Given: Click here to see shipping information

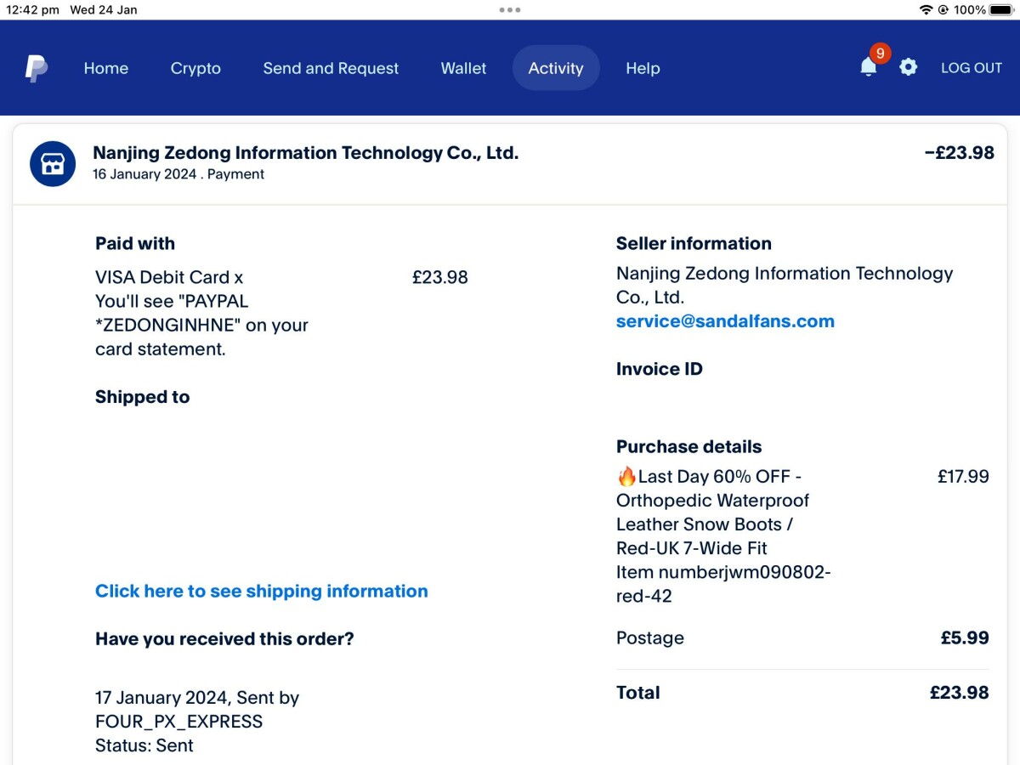Looking at the screenshot, I should click(261, 591).
